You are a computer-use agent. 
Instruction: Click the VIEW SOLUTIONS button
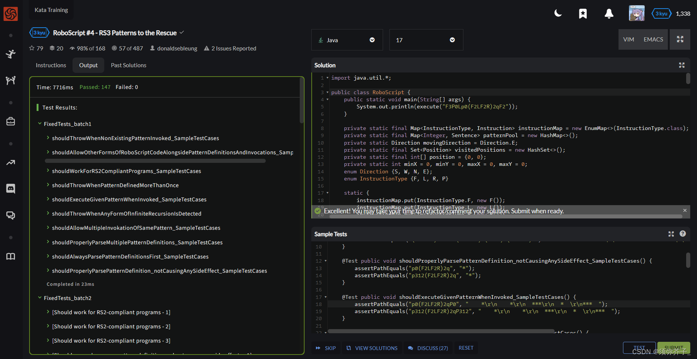point(372,348)
